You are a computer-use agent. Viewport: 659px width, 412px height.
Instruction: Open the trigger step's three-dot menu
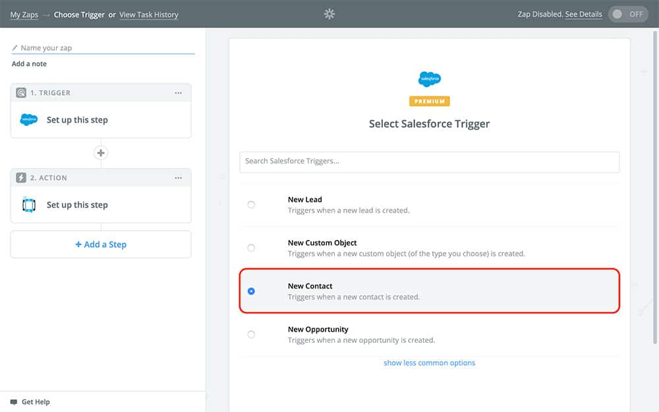coord(178,93)
